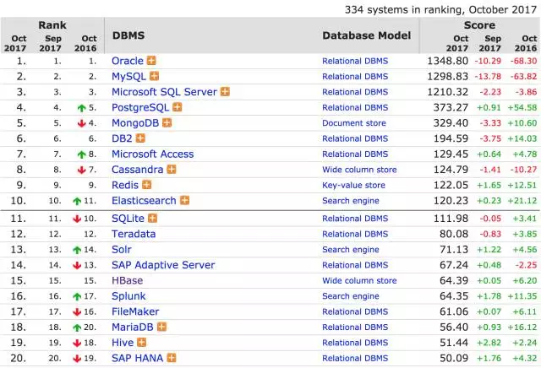Viewport: 541px width, 368px height.
Task: Click the plus icon next to MySQL
Action: click(x=154, y=76)
